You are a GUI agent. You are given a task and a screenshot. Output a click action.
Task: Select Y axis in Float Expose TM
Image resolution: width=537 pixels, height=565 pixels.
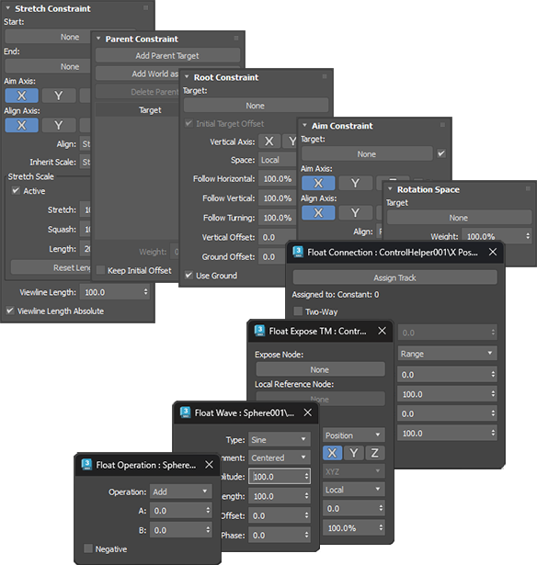(x=354, y=453)
